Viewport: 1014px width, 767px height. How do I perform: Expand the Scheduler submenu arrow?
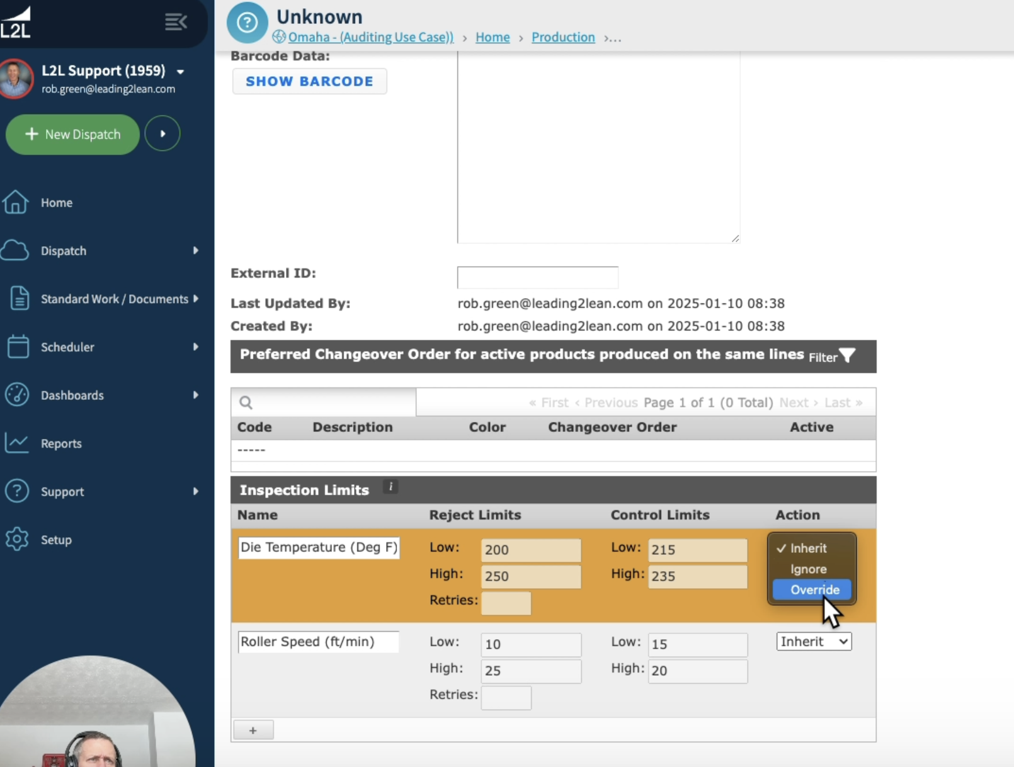point(196,347)
